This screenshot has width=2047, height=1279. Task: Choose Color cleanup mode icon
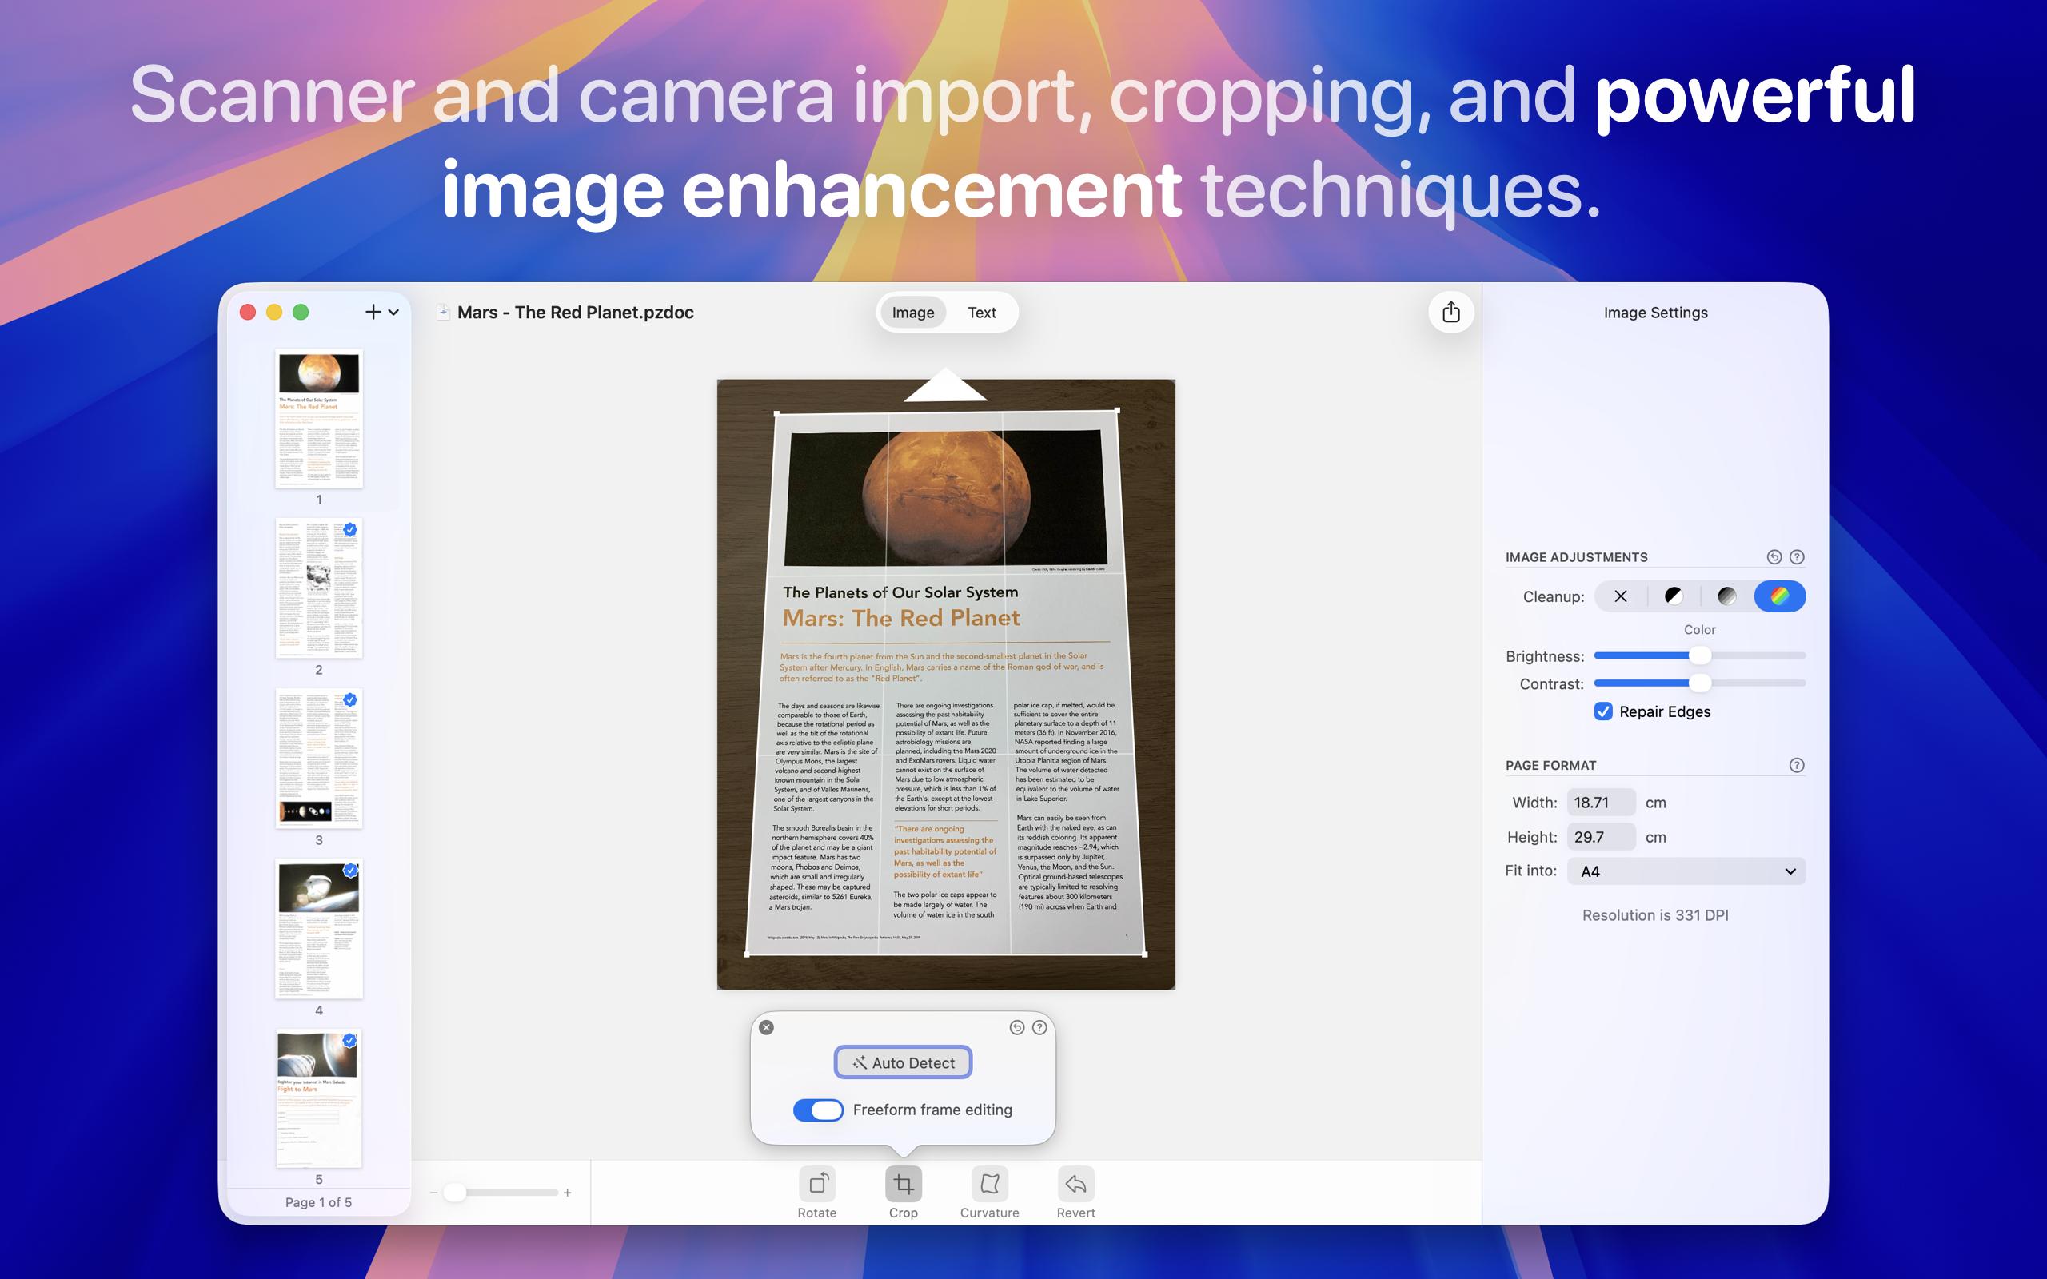tap(1780, 596)
